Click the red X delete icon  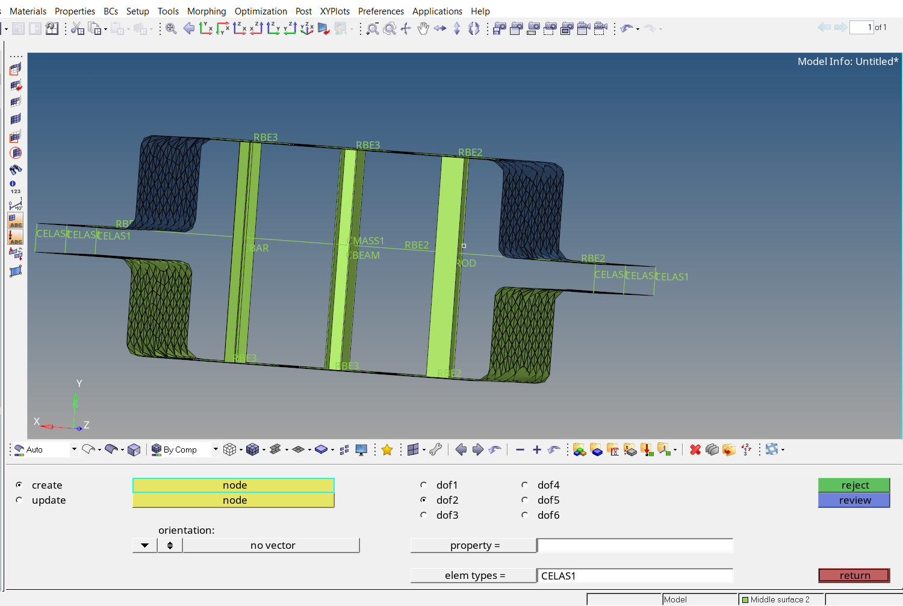coord(695,450)
